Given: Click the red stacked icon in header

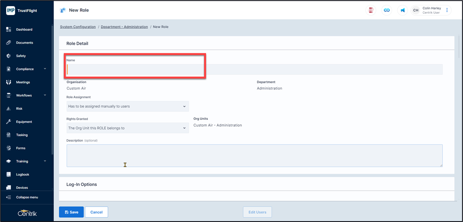Looking at the screenshot, I should click(x=371, y=10).
